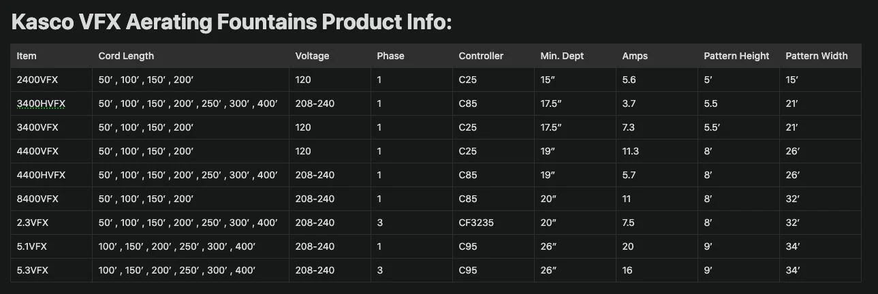
Task: Click the 5.1VFX item cell
Action: click(33, 246)
